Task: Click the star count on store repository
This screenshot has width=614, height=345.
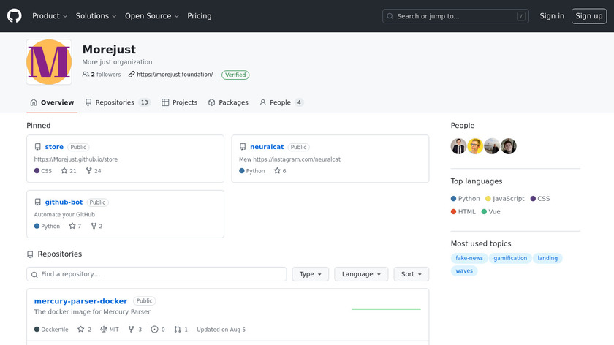Action: pos(69,171)
